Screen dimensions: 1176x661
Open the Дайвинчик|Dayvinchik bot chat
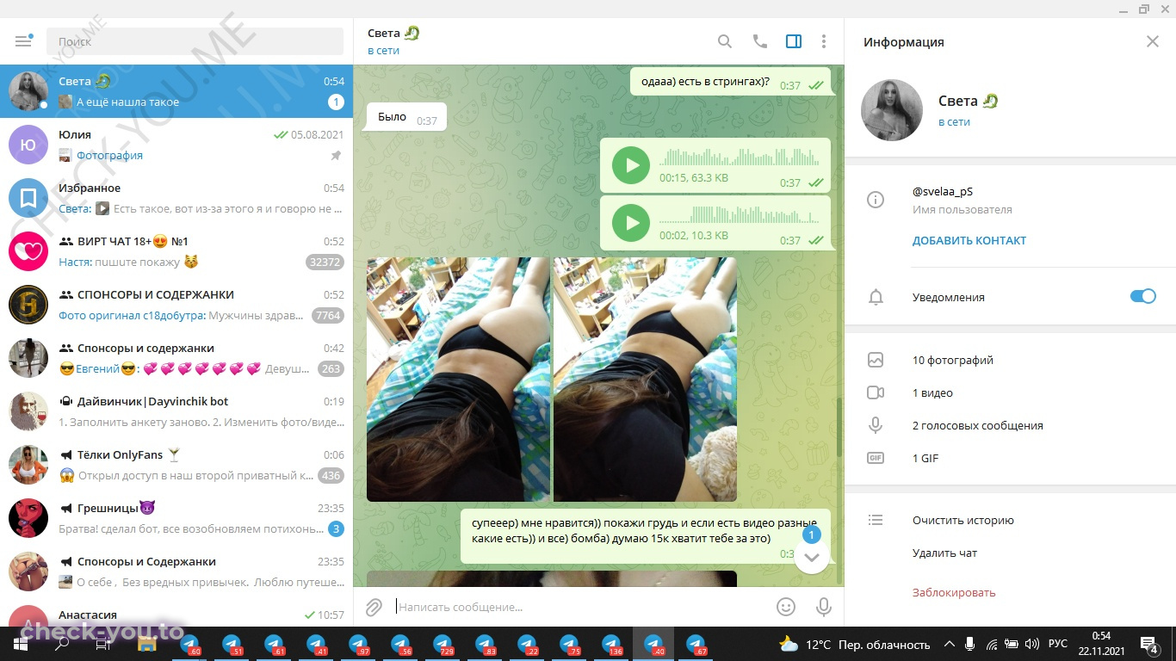(x=176, y=411)
